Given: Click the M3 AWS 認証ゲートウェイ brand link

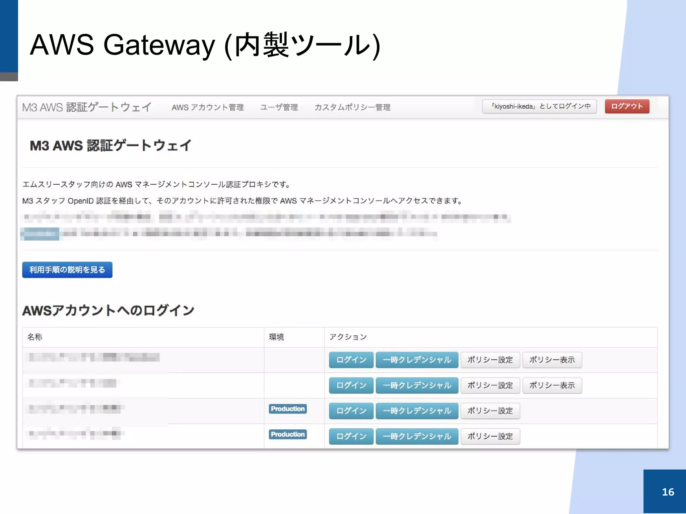Looking at the screenshot, I should [87, 107].
